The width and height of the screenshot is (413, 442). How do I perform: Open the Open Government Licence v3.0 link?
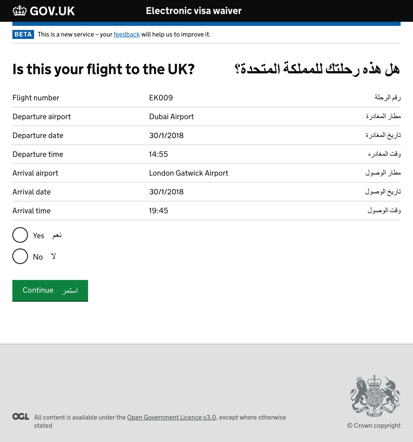(171, 417)
